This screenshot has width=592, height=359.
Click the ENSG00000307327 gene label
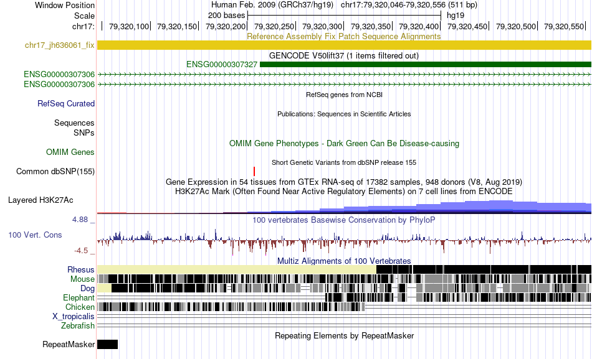(222, 65)
